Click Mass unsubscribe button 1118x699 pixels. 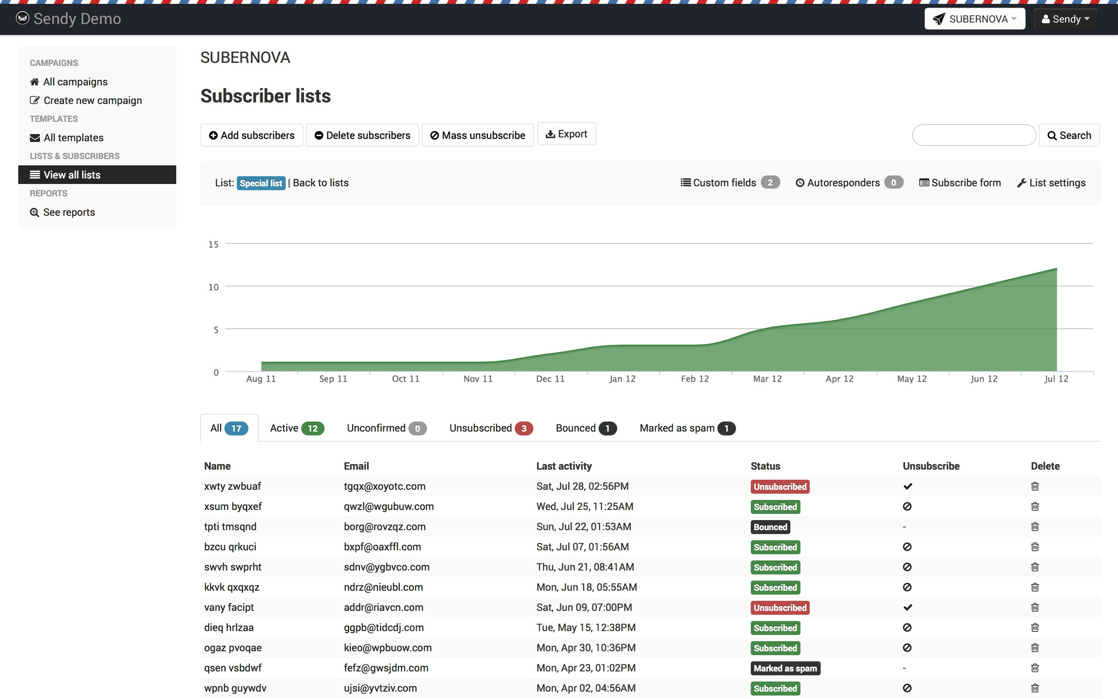(477, 135)
